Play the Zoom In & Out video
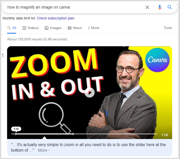This screenshot has height=159, width=180. 90,93
